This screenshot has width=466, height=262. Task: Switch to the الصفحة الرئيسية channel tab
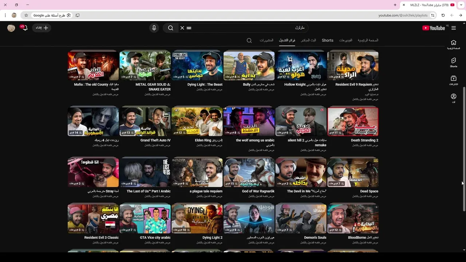368,40
